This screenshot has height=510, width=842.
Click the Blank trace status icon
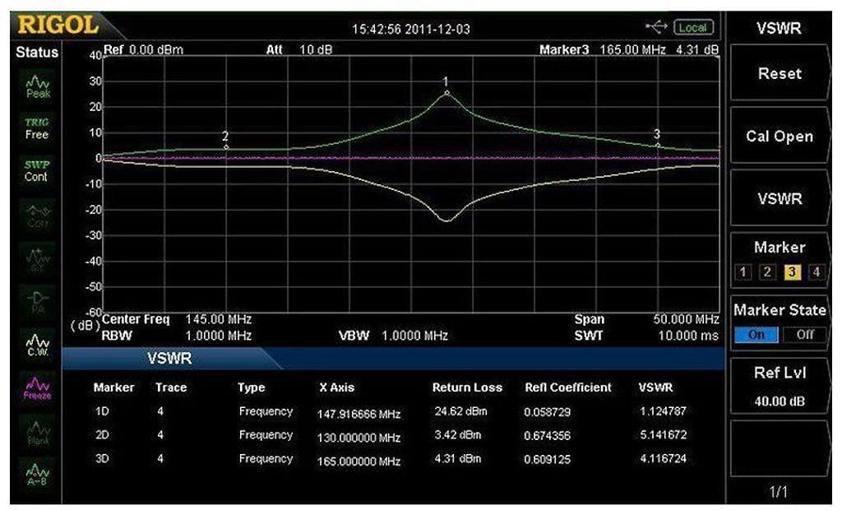[x=37, y=431]
